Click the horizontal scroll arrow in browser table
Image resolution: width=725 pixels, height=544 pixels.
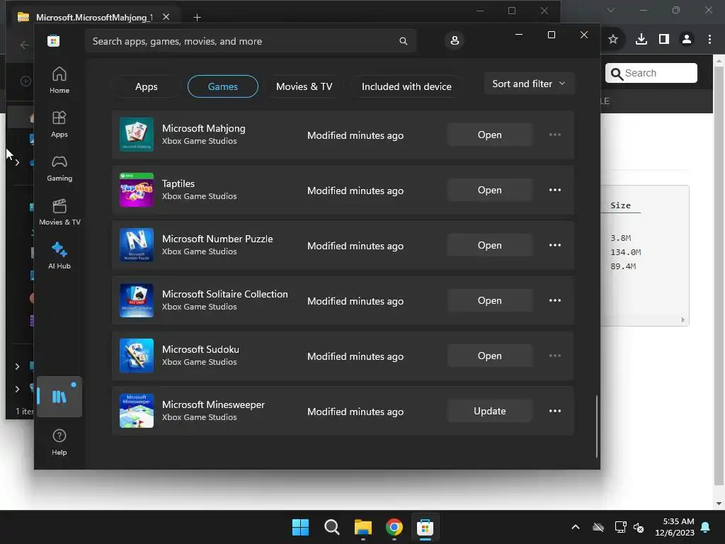click(x=683, y=319)
